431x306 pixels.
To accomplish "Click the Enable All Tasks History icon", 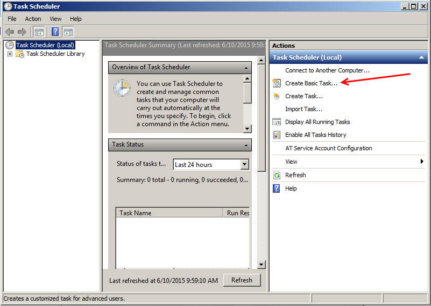I will pyautogui.click(x=277, y=135).
